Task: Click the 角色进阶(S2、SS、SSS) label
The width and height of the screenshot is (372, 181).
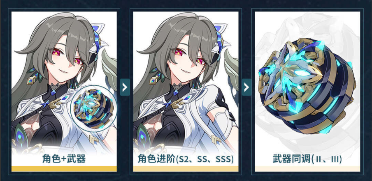Action: click(x=186, y=159)
